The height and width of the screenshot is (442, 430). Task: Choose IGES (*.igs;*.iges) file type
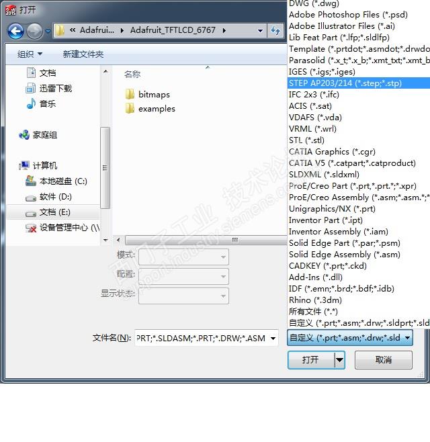click(x=358, y=72)
